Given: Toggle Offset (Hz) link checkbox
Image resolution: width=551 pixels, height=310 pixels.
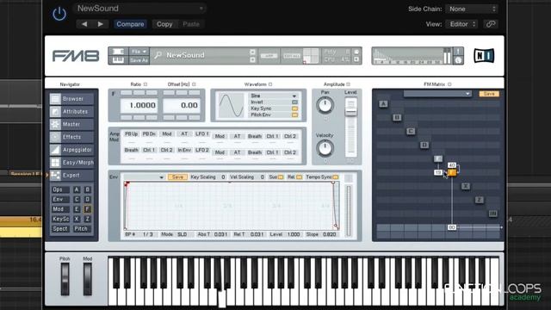Looking at the screenshot, I should [x=194, y=84].
